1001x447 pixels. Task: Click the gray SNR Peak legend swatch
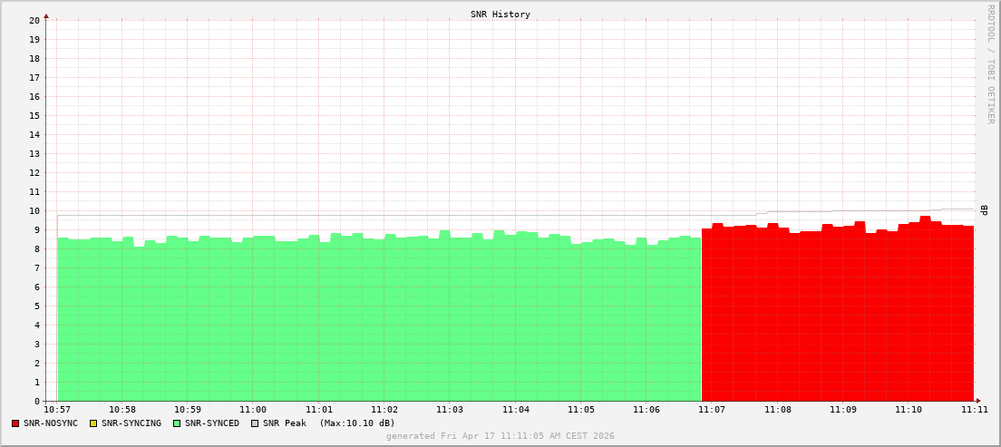(255, 423)
